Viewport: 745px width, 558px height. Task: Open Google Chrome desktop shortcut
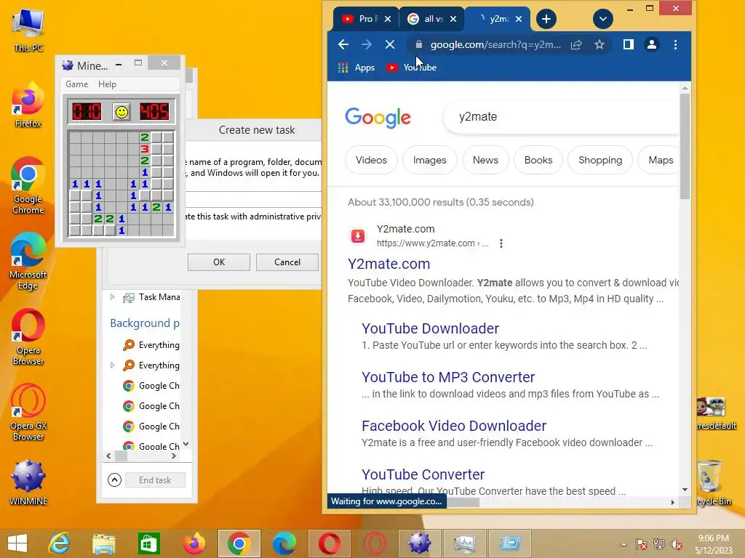[x=28, y=185]
